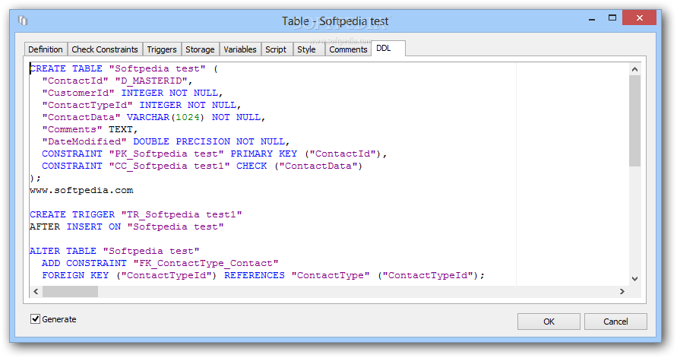Screen dimensions: 677x358
Task: Click the vertical scrollbar up arrow
Action: click(x=634, y=69)
